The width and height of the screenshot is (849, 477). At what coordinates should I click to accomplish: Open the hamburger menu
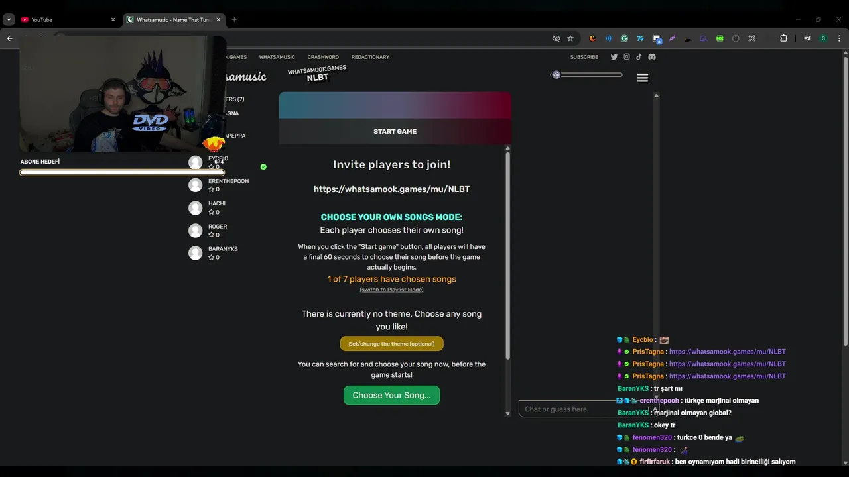642,78
